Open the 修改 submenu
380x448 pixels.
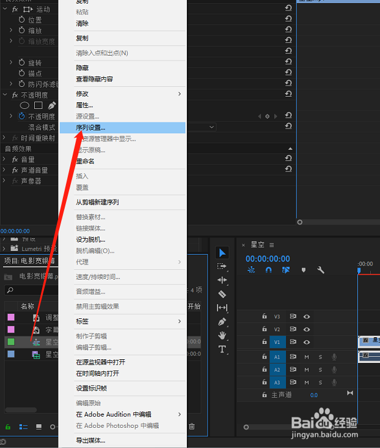[123, 94]
